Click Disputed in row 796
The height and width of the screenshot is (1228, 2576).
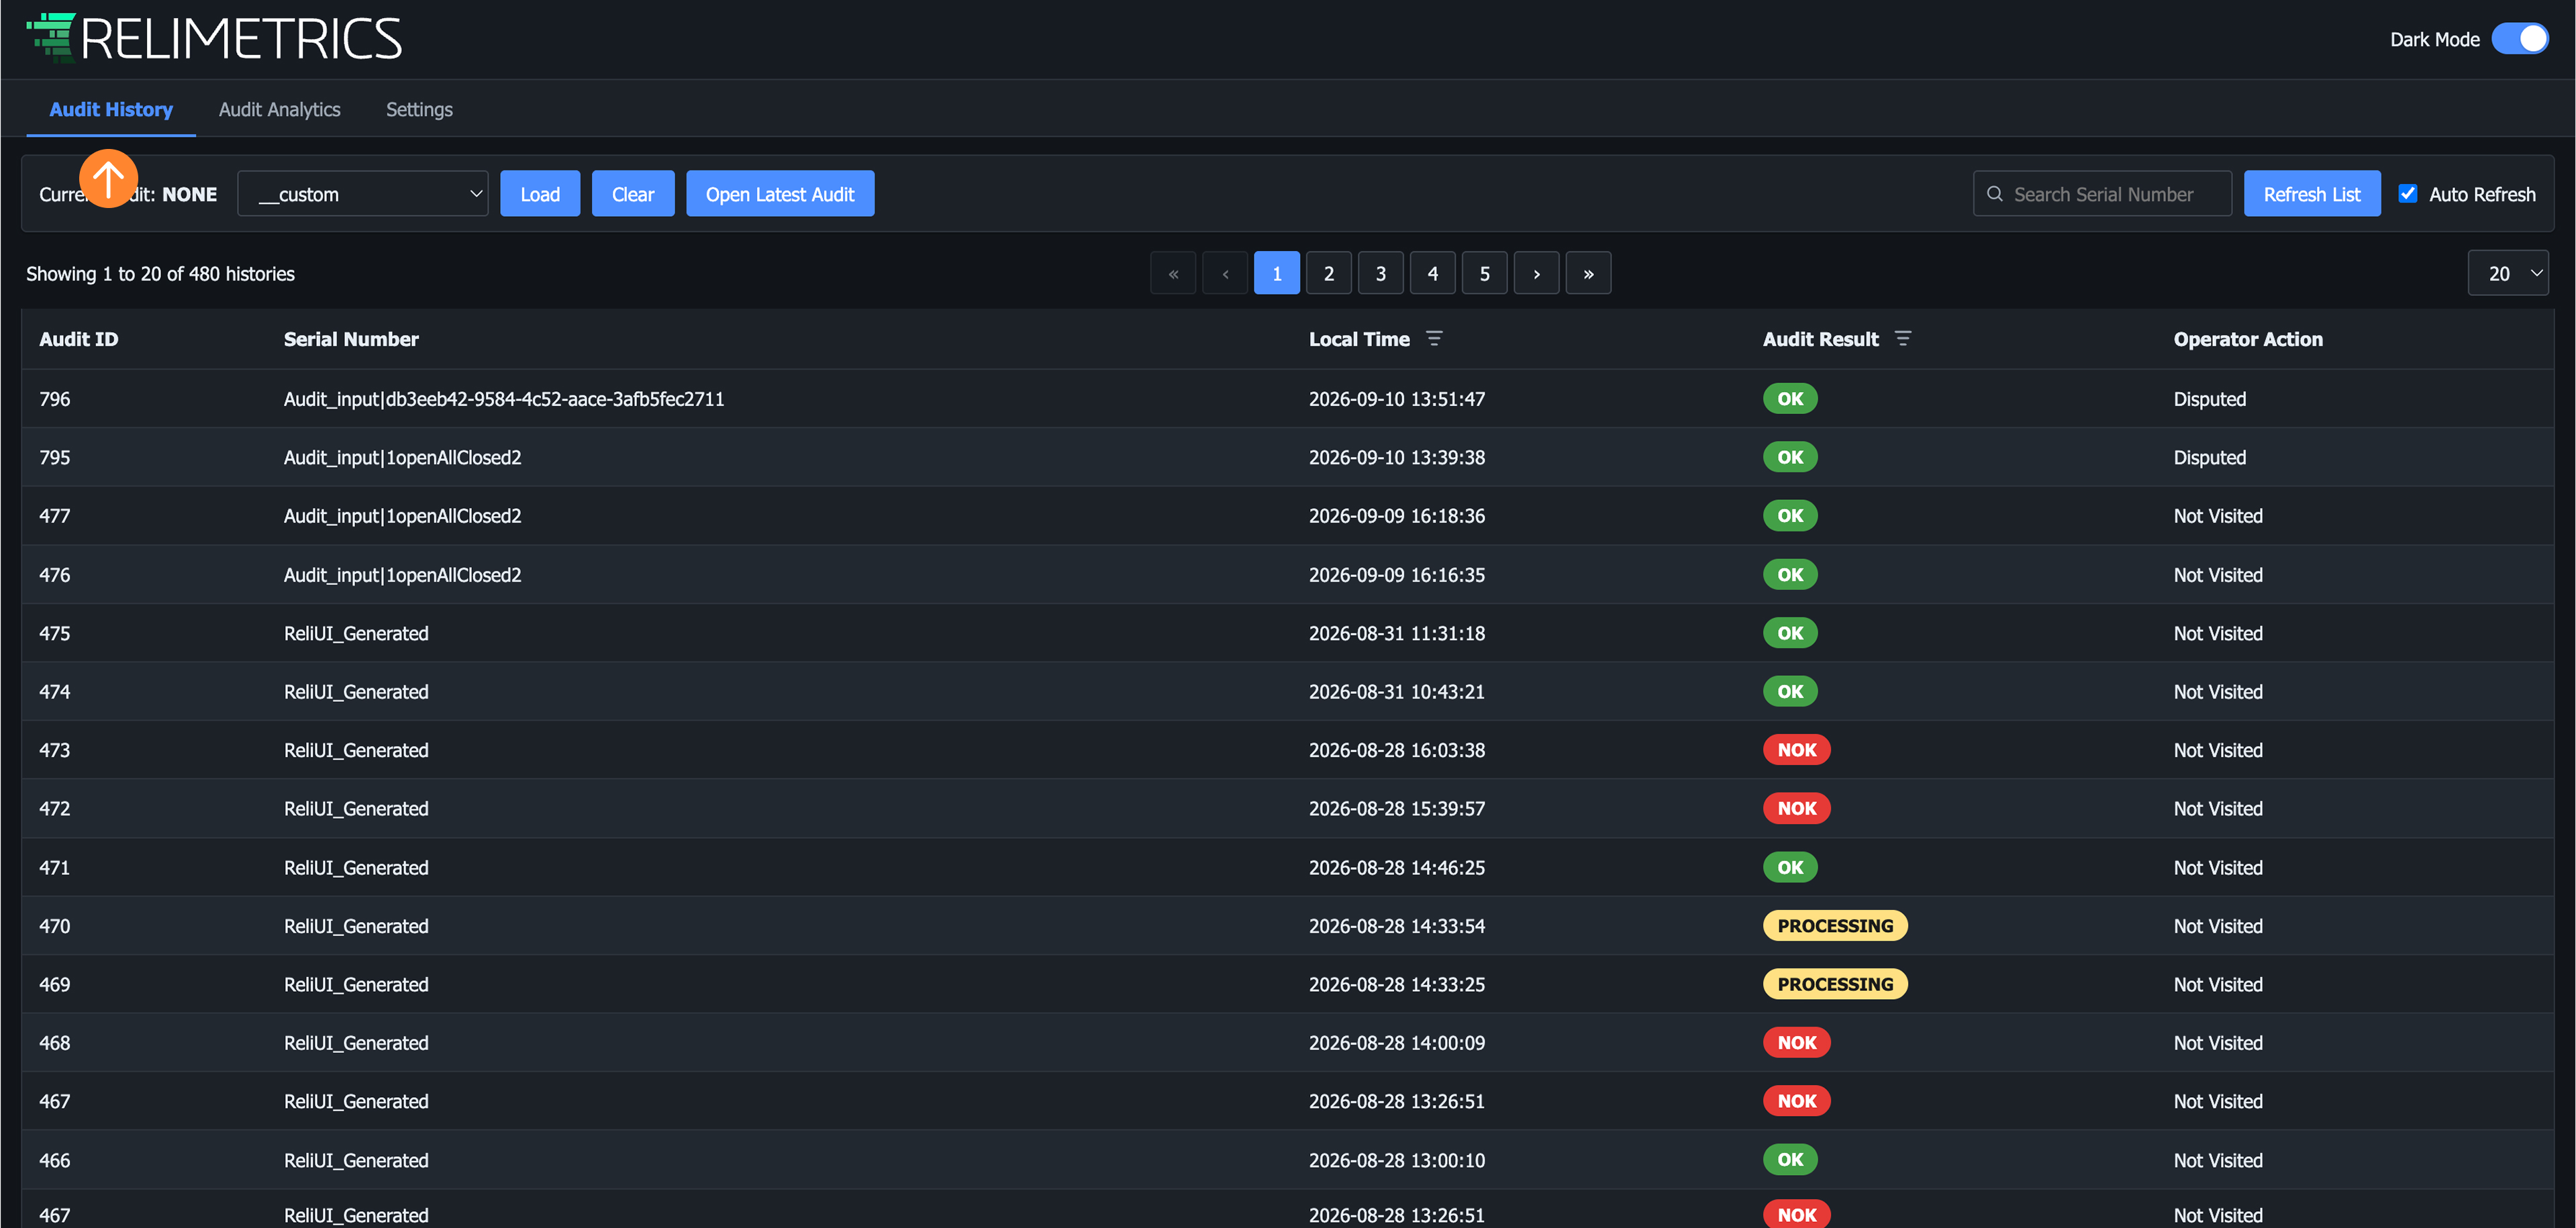pos(2210,399)
